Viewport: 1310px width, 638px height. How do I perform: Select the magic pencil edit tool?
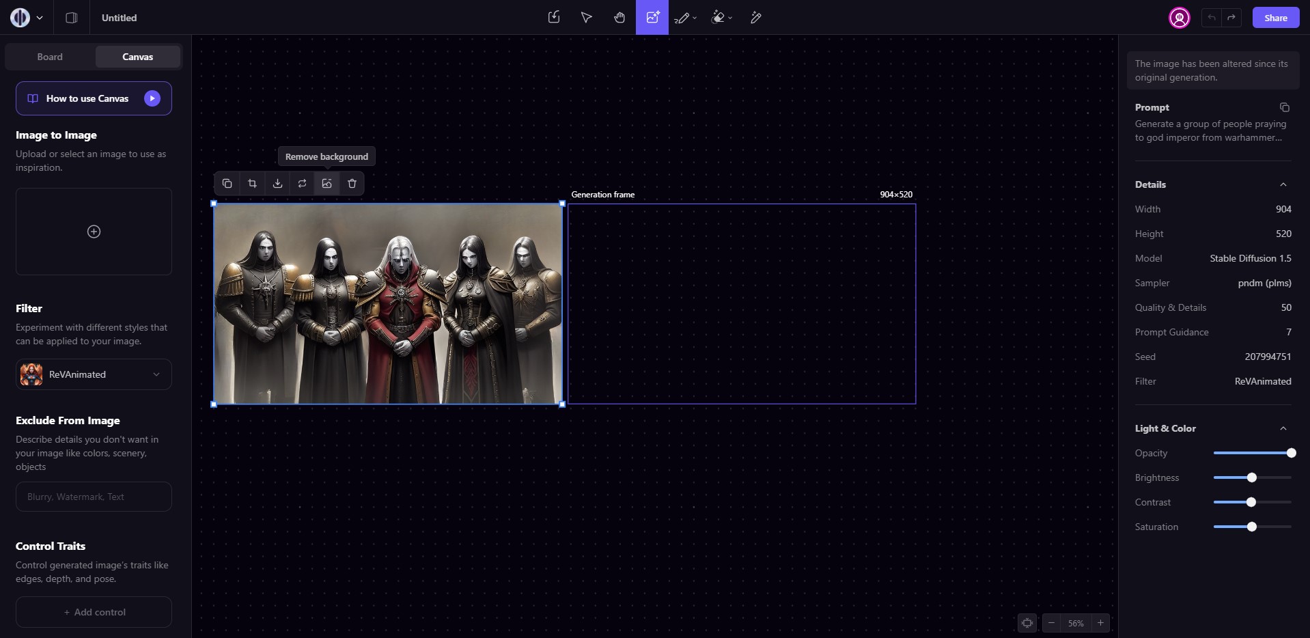[755, 18]
